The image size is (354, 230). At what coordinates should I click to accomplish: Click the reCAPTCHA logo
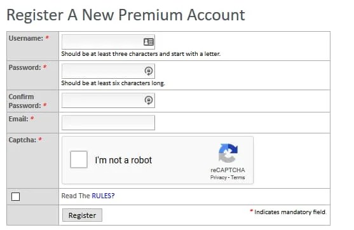pos(228,153)
